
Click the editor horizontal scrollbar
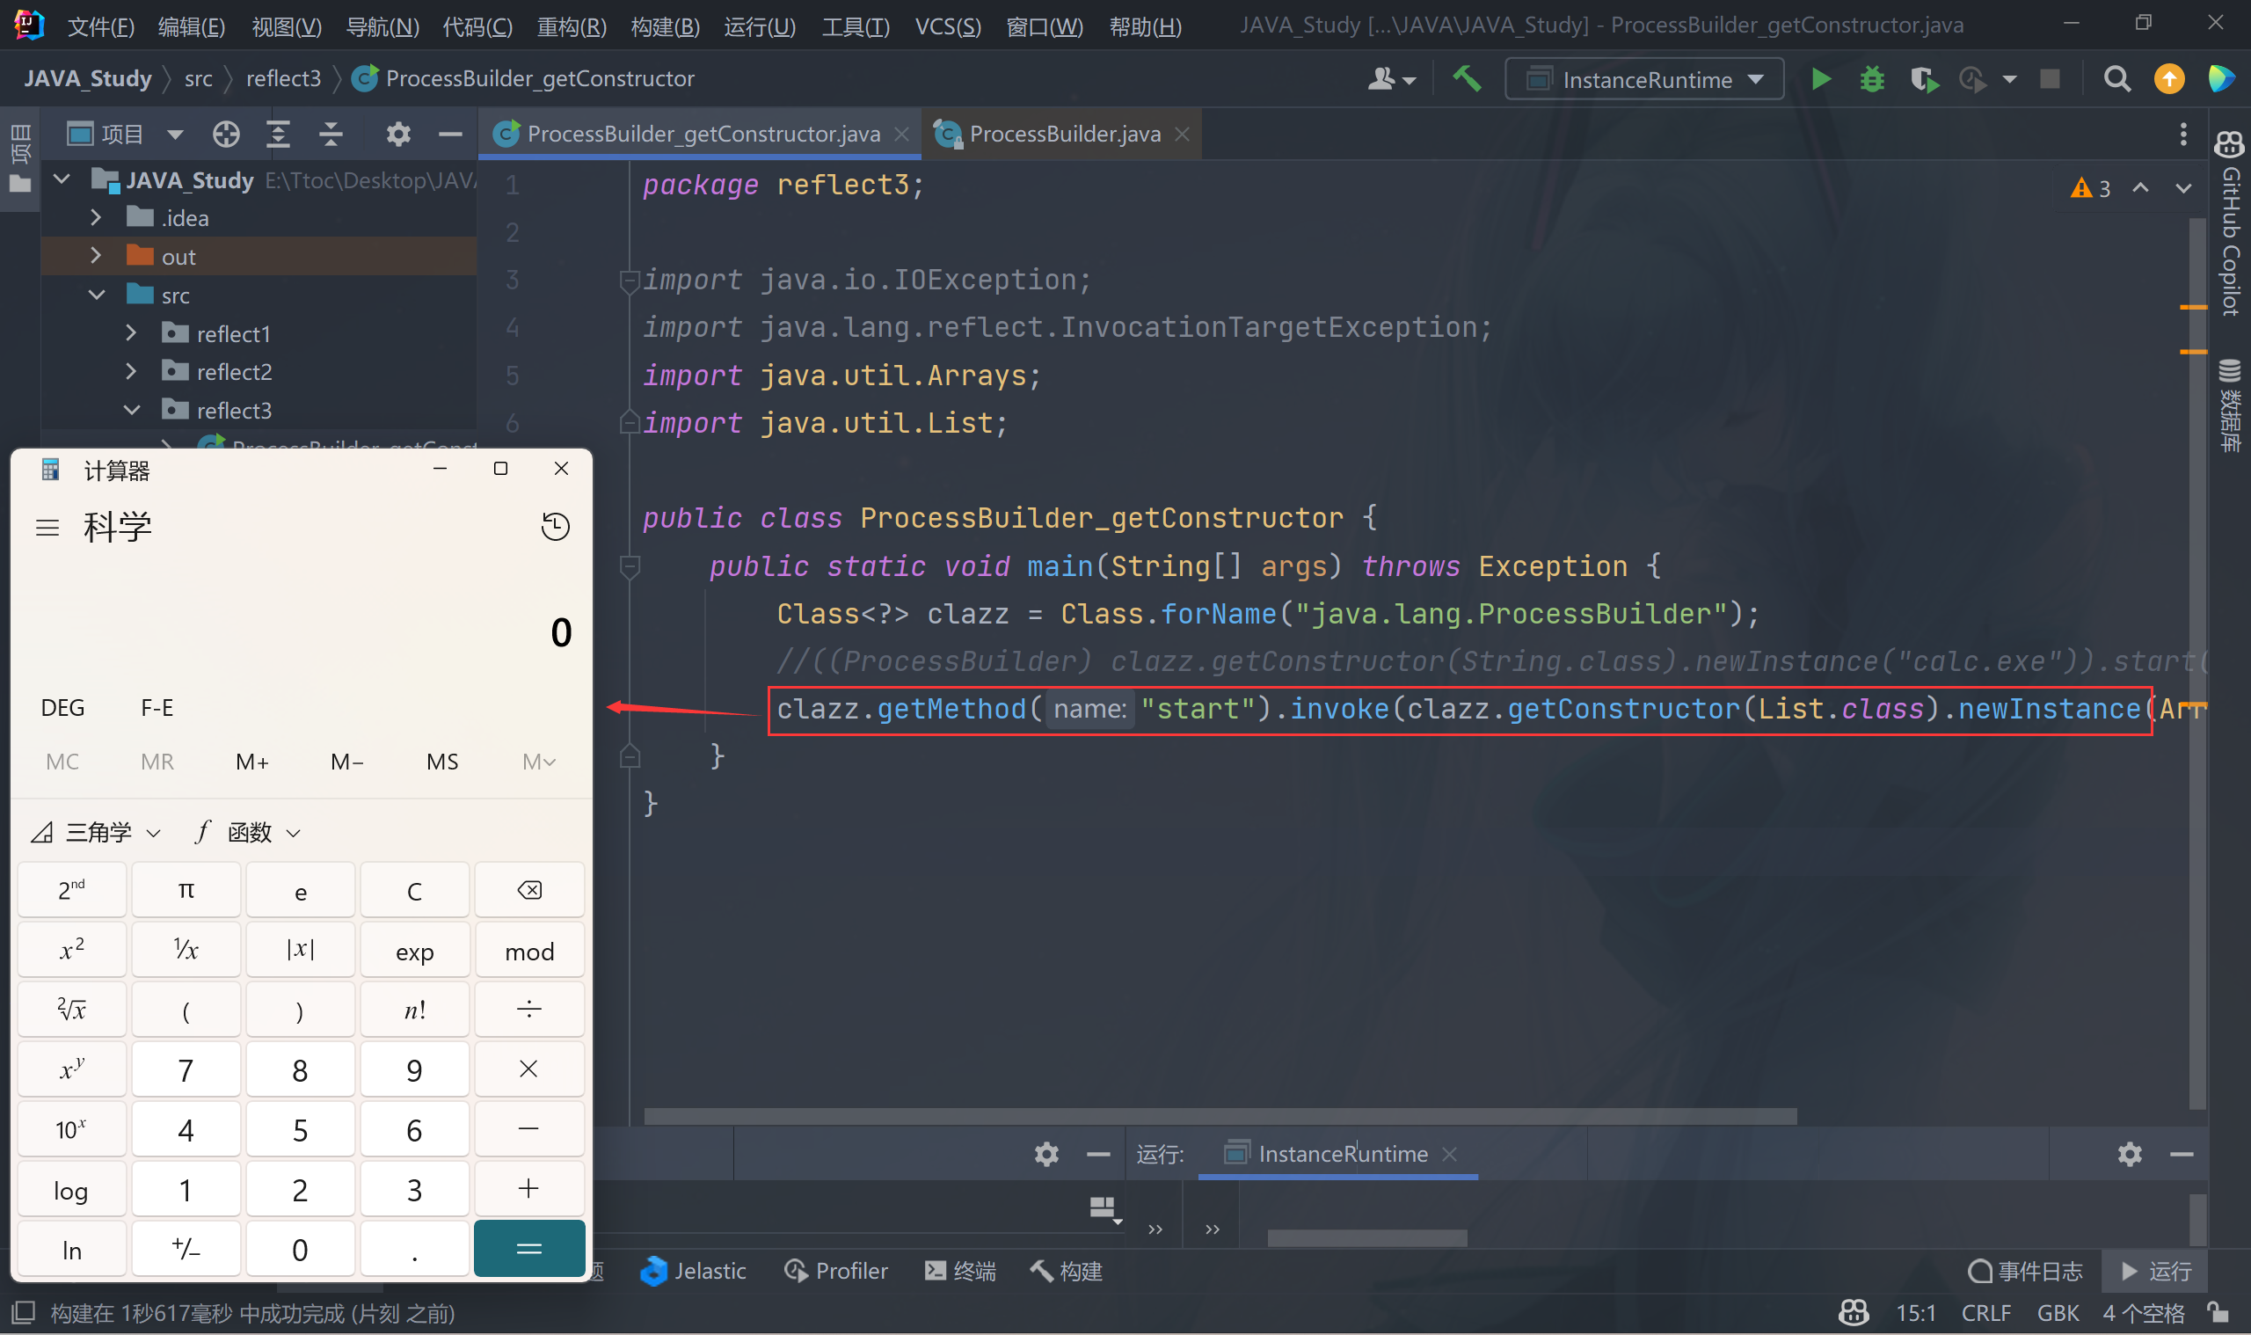click(x=1220, y=1115)
